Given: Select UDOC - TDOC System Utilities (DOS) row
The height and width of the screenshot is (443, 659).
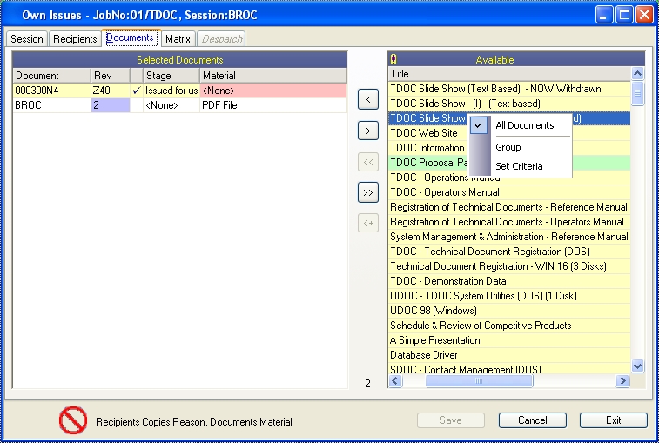Looking at the screenshot, I should tap(509, 295).
